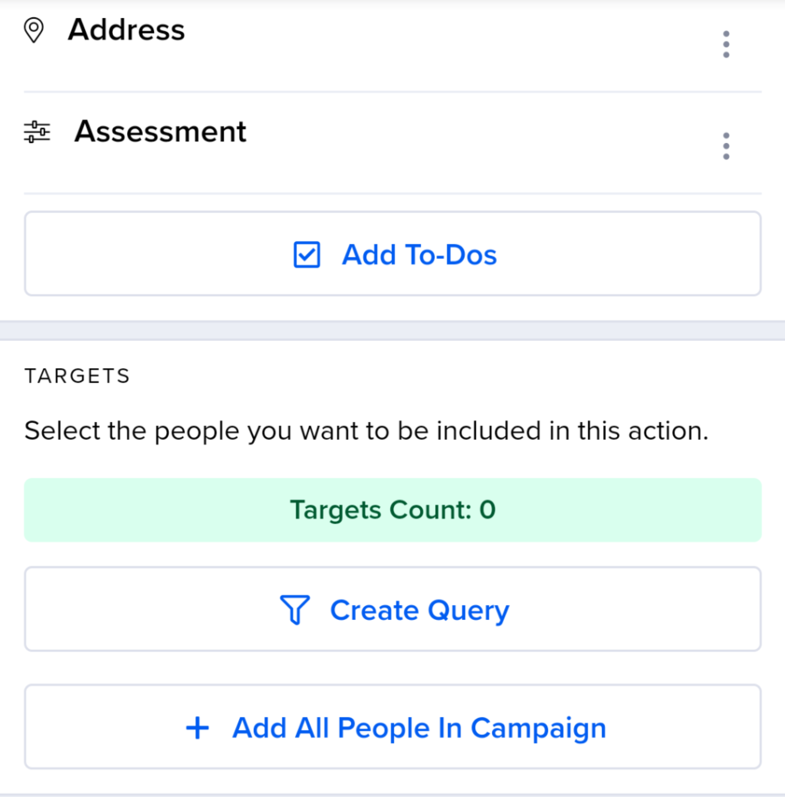
Task: Click the Assessment section title
Action: pyautogui.click(x=160, y=132)
